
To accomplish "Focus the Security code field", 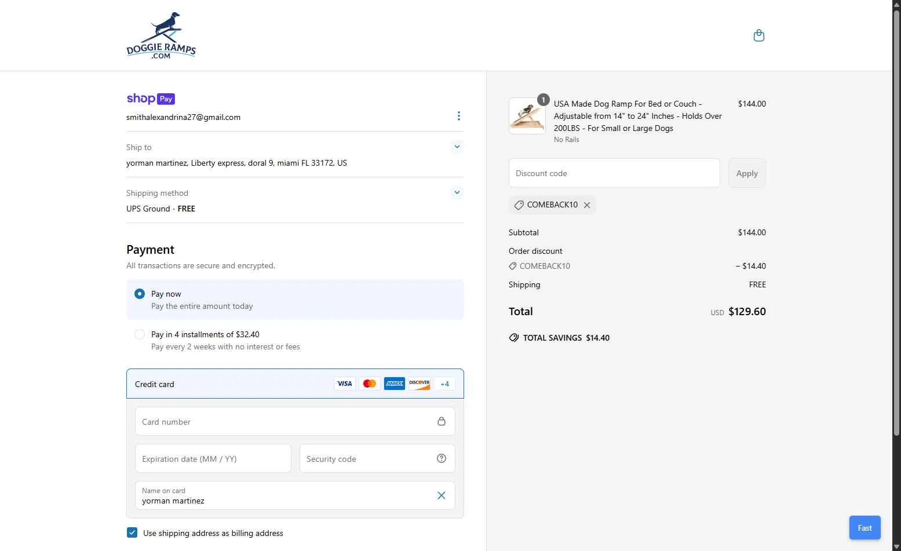I will [377, 458].
